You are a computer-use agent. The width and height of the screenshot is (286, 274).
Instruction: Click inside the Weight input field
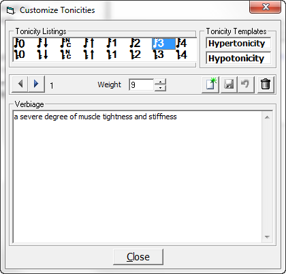(142, 85)
